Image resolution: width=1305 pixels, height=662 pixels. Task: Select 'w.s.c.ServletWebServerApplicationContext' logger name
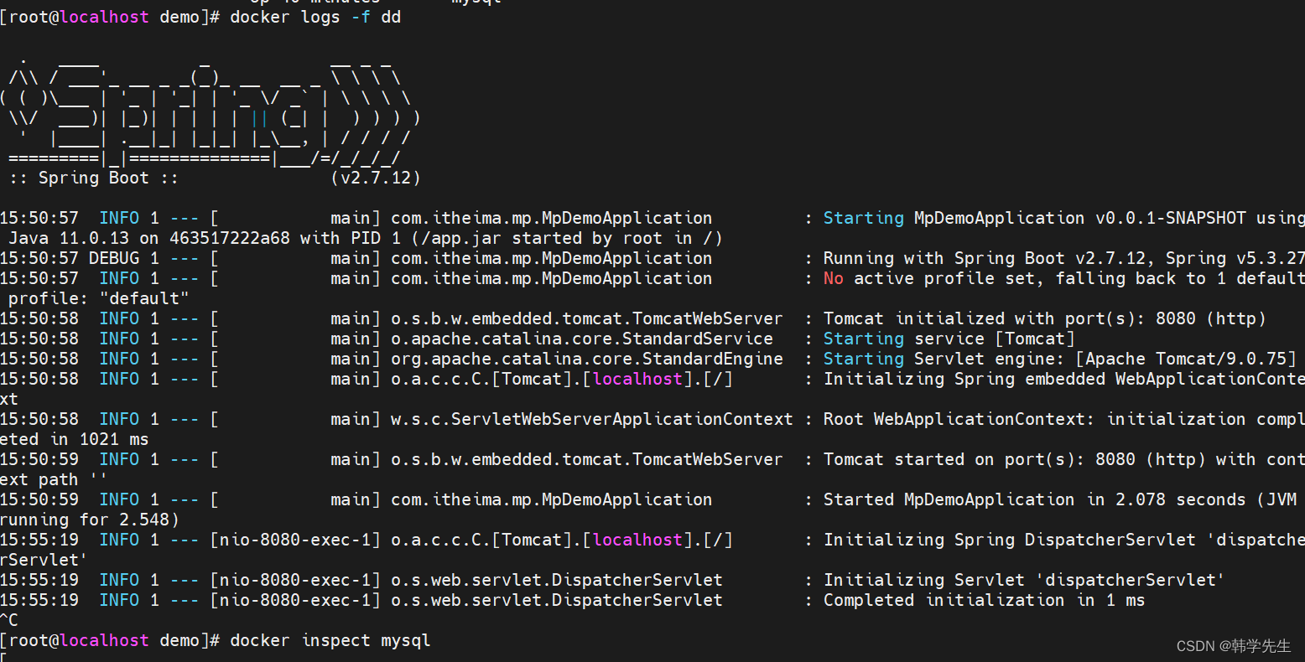pyautogui.click(x=592, y=419)
